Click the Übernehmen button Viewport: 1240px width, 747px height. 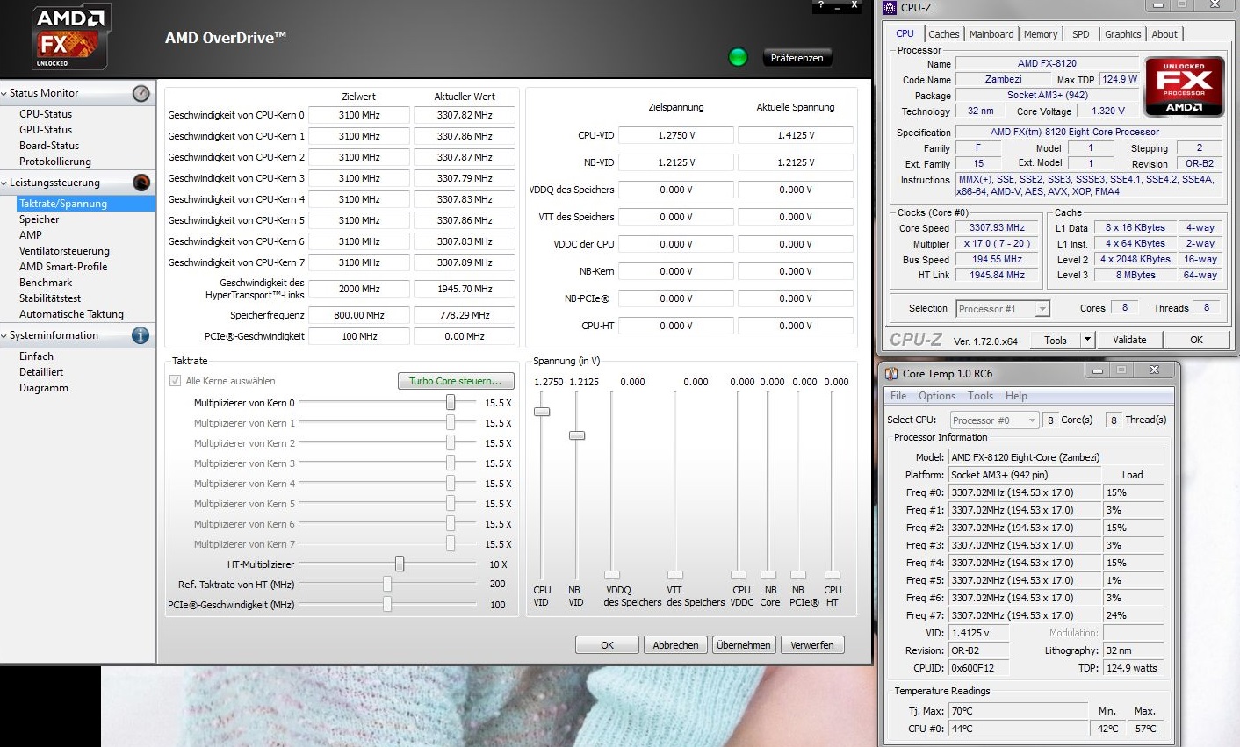(x=744, y=645)
